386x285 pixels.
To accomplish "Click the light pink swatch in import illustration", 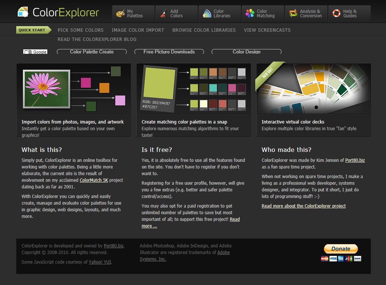I will coord(120,101).
